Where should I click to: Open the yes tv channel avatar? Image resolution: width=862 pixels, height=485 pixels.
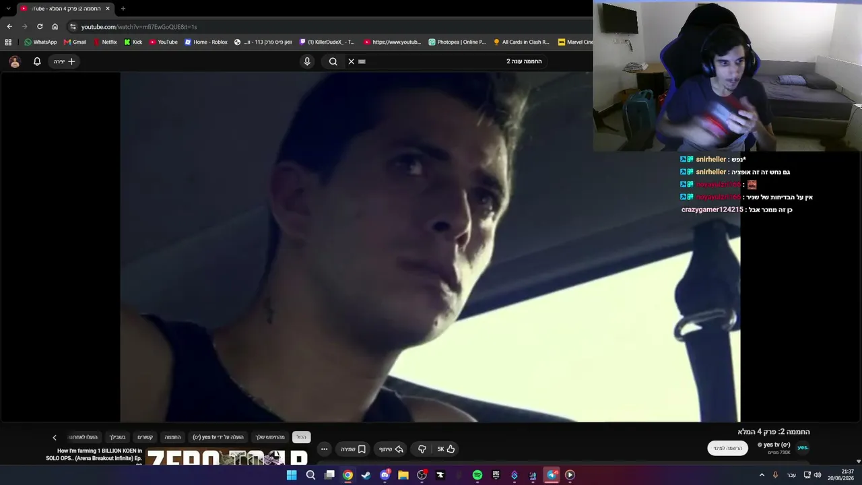click(803, 448)
